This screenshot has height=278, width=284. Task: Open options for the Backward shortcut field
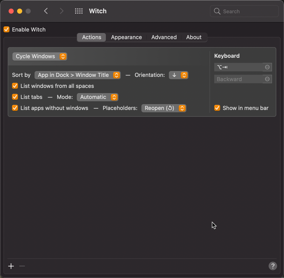click(x=267, y=79)
